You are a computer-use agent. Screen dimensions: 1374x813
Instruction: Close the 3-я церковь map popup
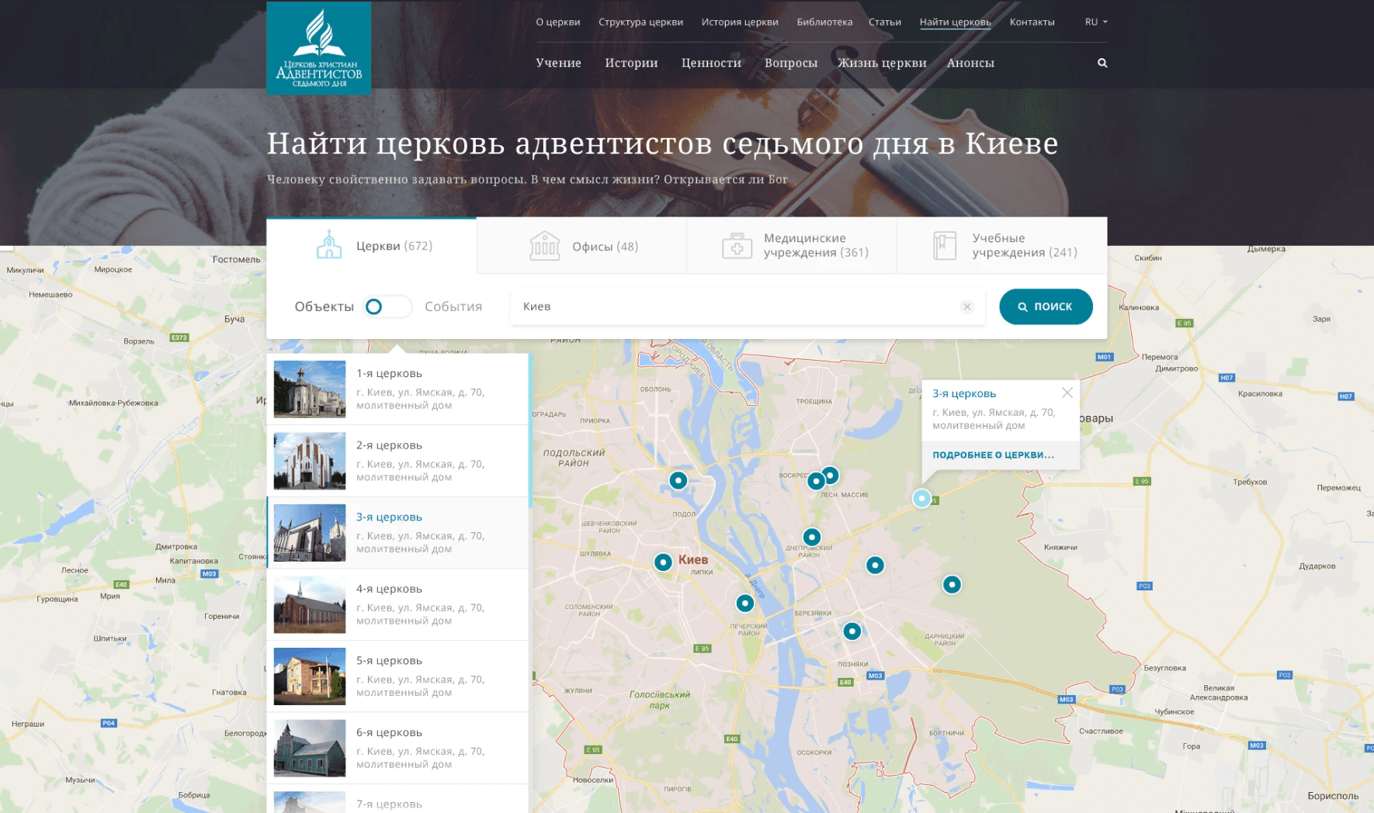coord(1067,393)
